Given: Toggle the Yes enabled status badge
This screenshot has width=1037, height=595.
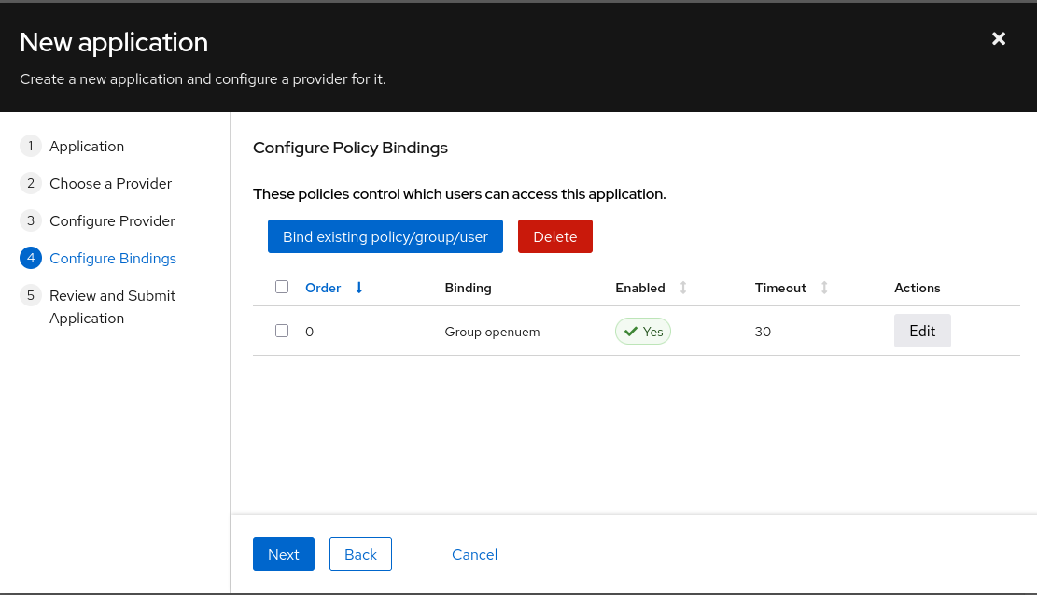Looking at the screenshot, I should [642, 331].
